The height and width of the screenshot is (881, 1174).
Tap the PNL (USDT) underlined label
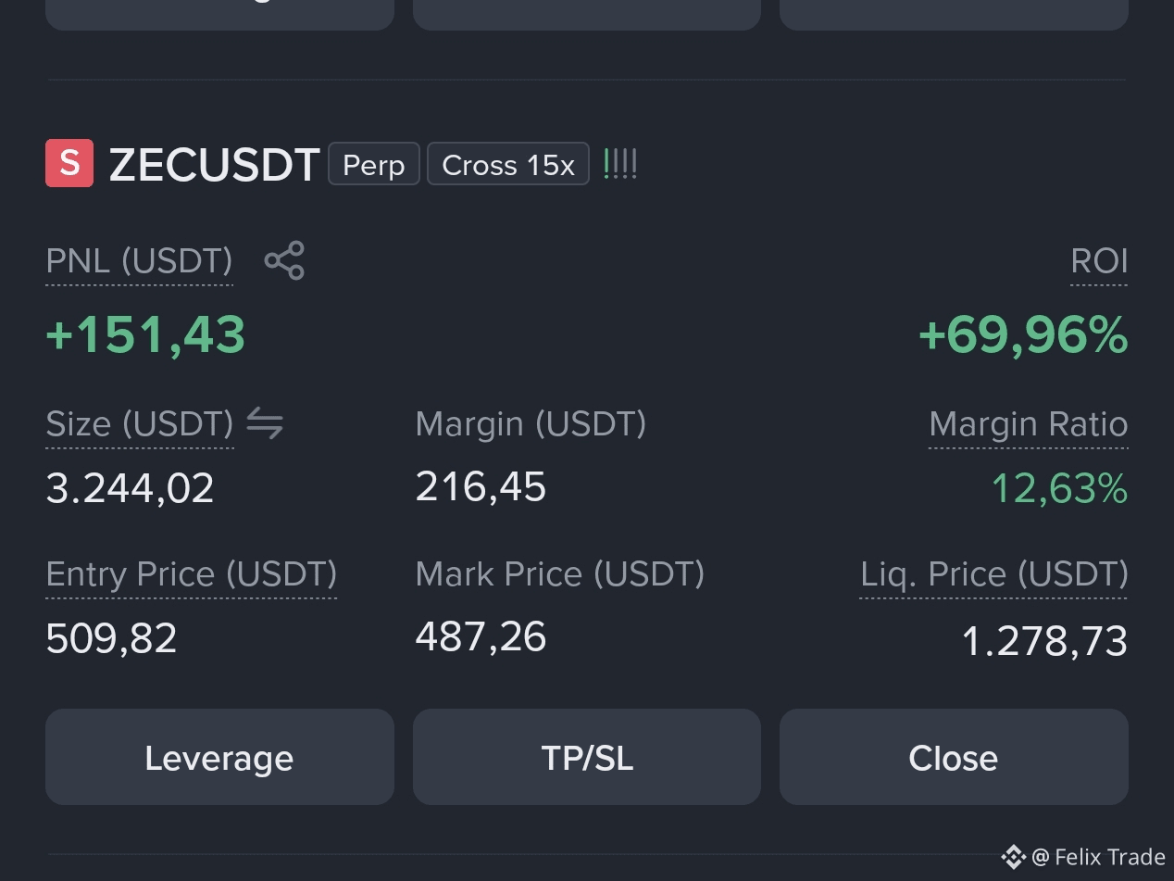[140, 261]
